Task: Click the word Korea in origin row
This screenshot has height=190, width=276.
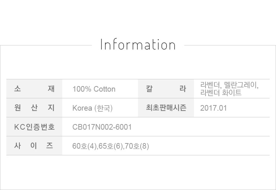Action: [x=82, y=108]
